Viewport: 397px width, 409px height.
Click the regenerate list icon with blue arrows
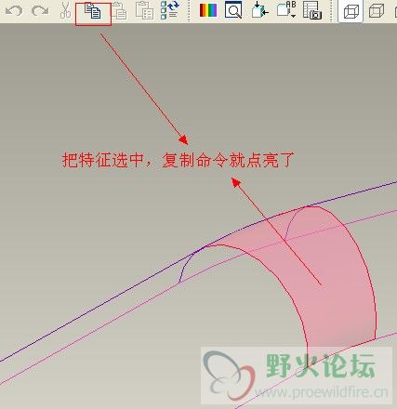[x=170, y=10]
